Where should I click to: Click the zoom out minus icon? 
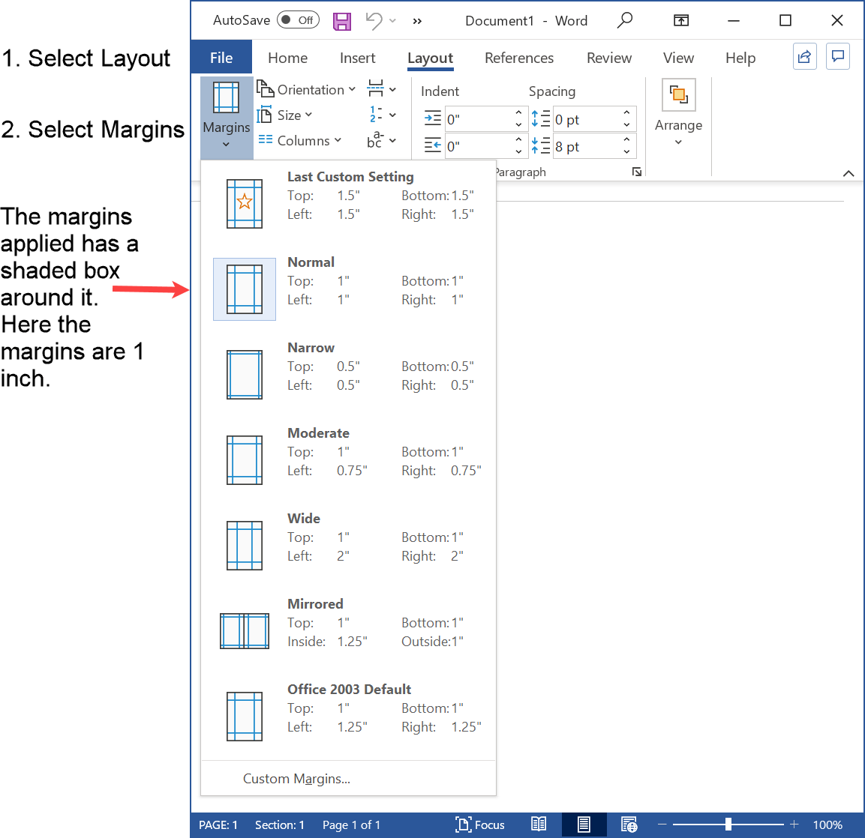tap(662, 825)
